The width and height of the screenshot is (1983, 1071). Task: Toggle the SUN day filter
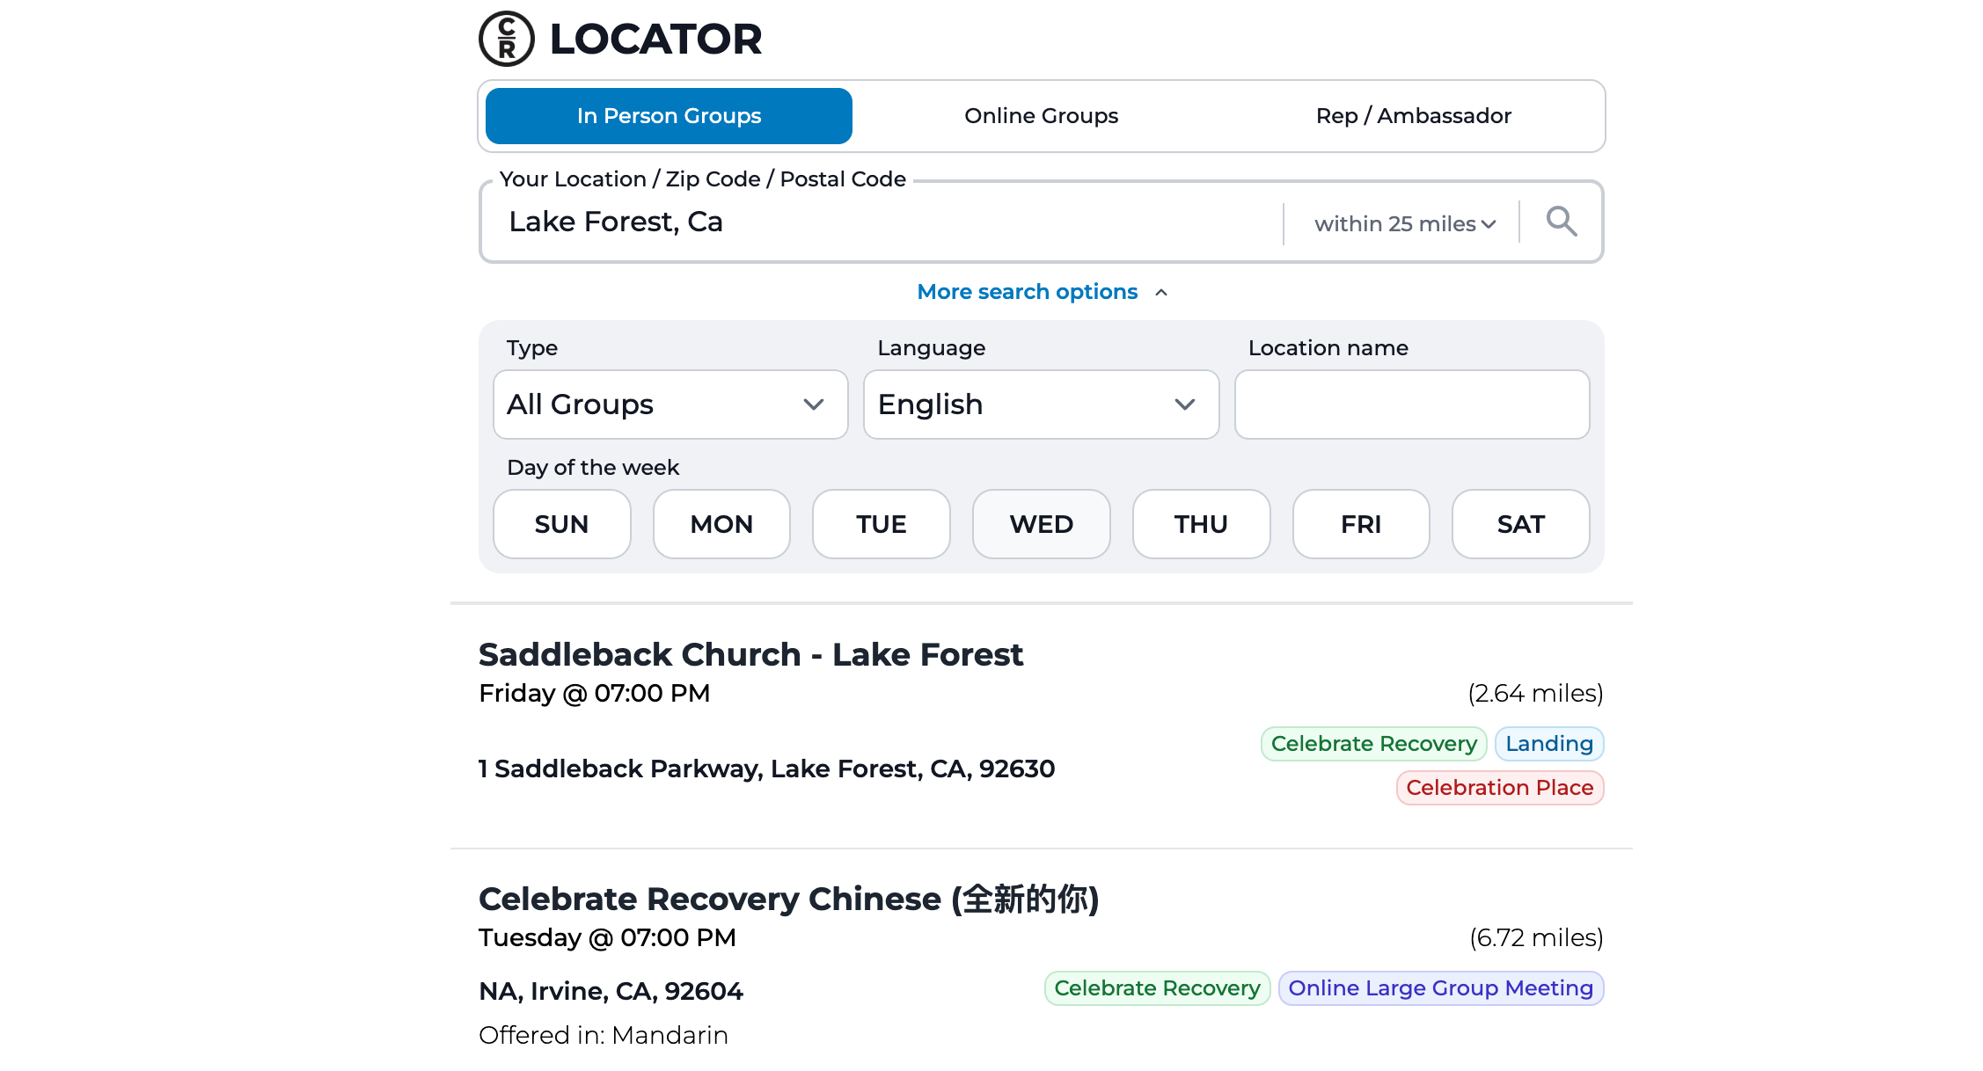[x=561, y=524]
